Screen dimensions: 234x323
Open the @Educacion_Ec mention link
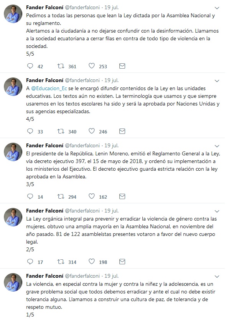(x=46, y=88)
